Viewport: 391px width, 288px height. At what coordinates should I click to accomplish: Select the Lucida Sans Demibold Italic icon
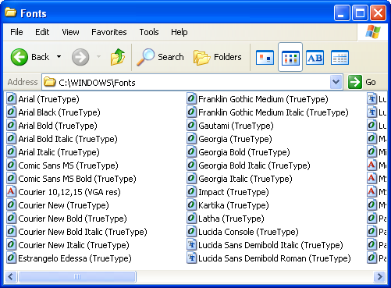(191, 245)
